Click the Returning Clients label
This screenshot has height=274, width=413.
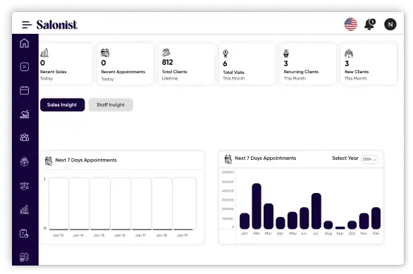[301, 72]
